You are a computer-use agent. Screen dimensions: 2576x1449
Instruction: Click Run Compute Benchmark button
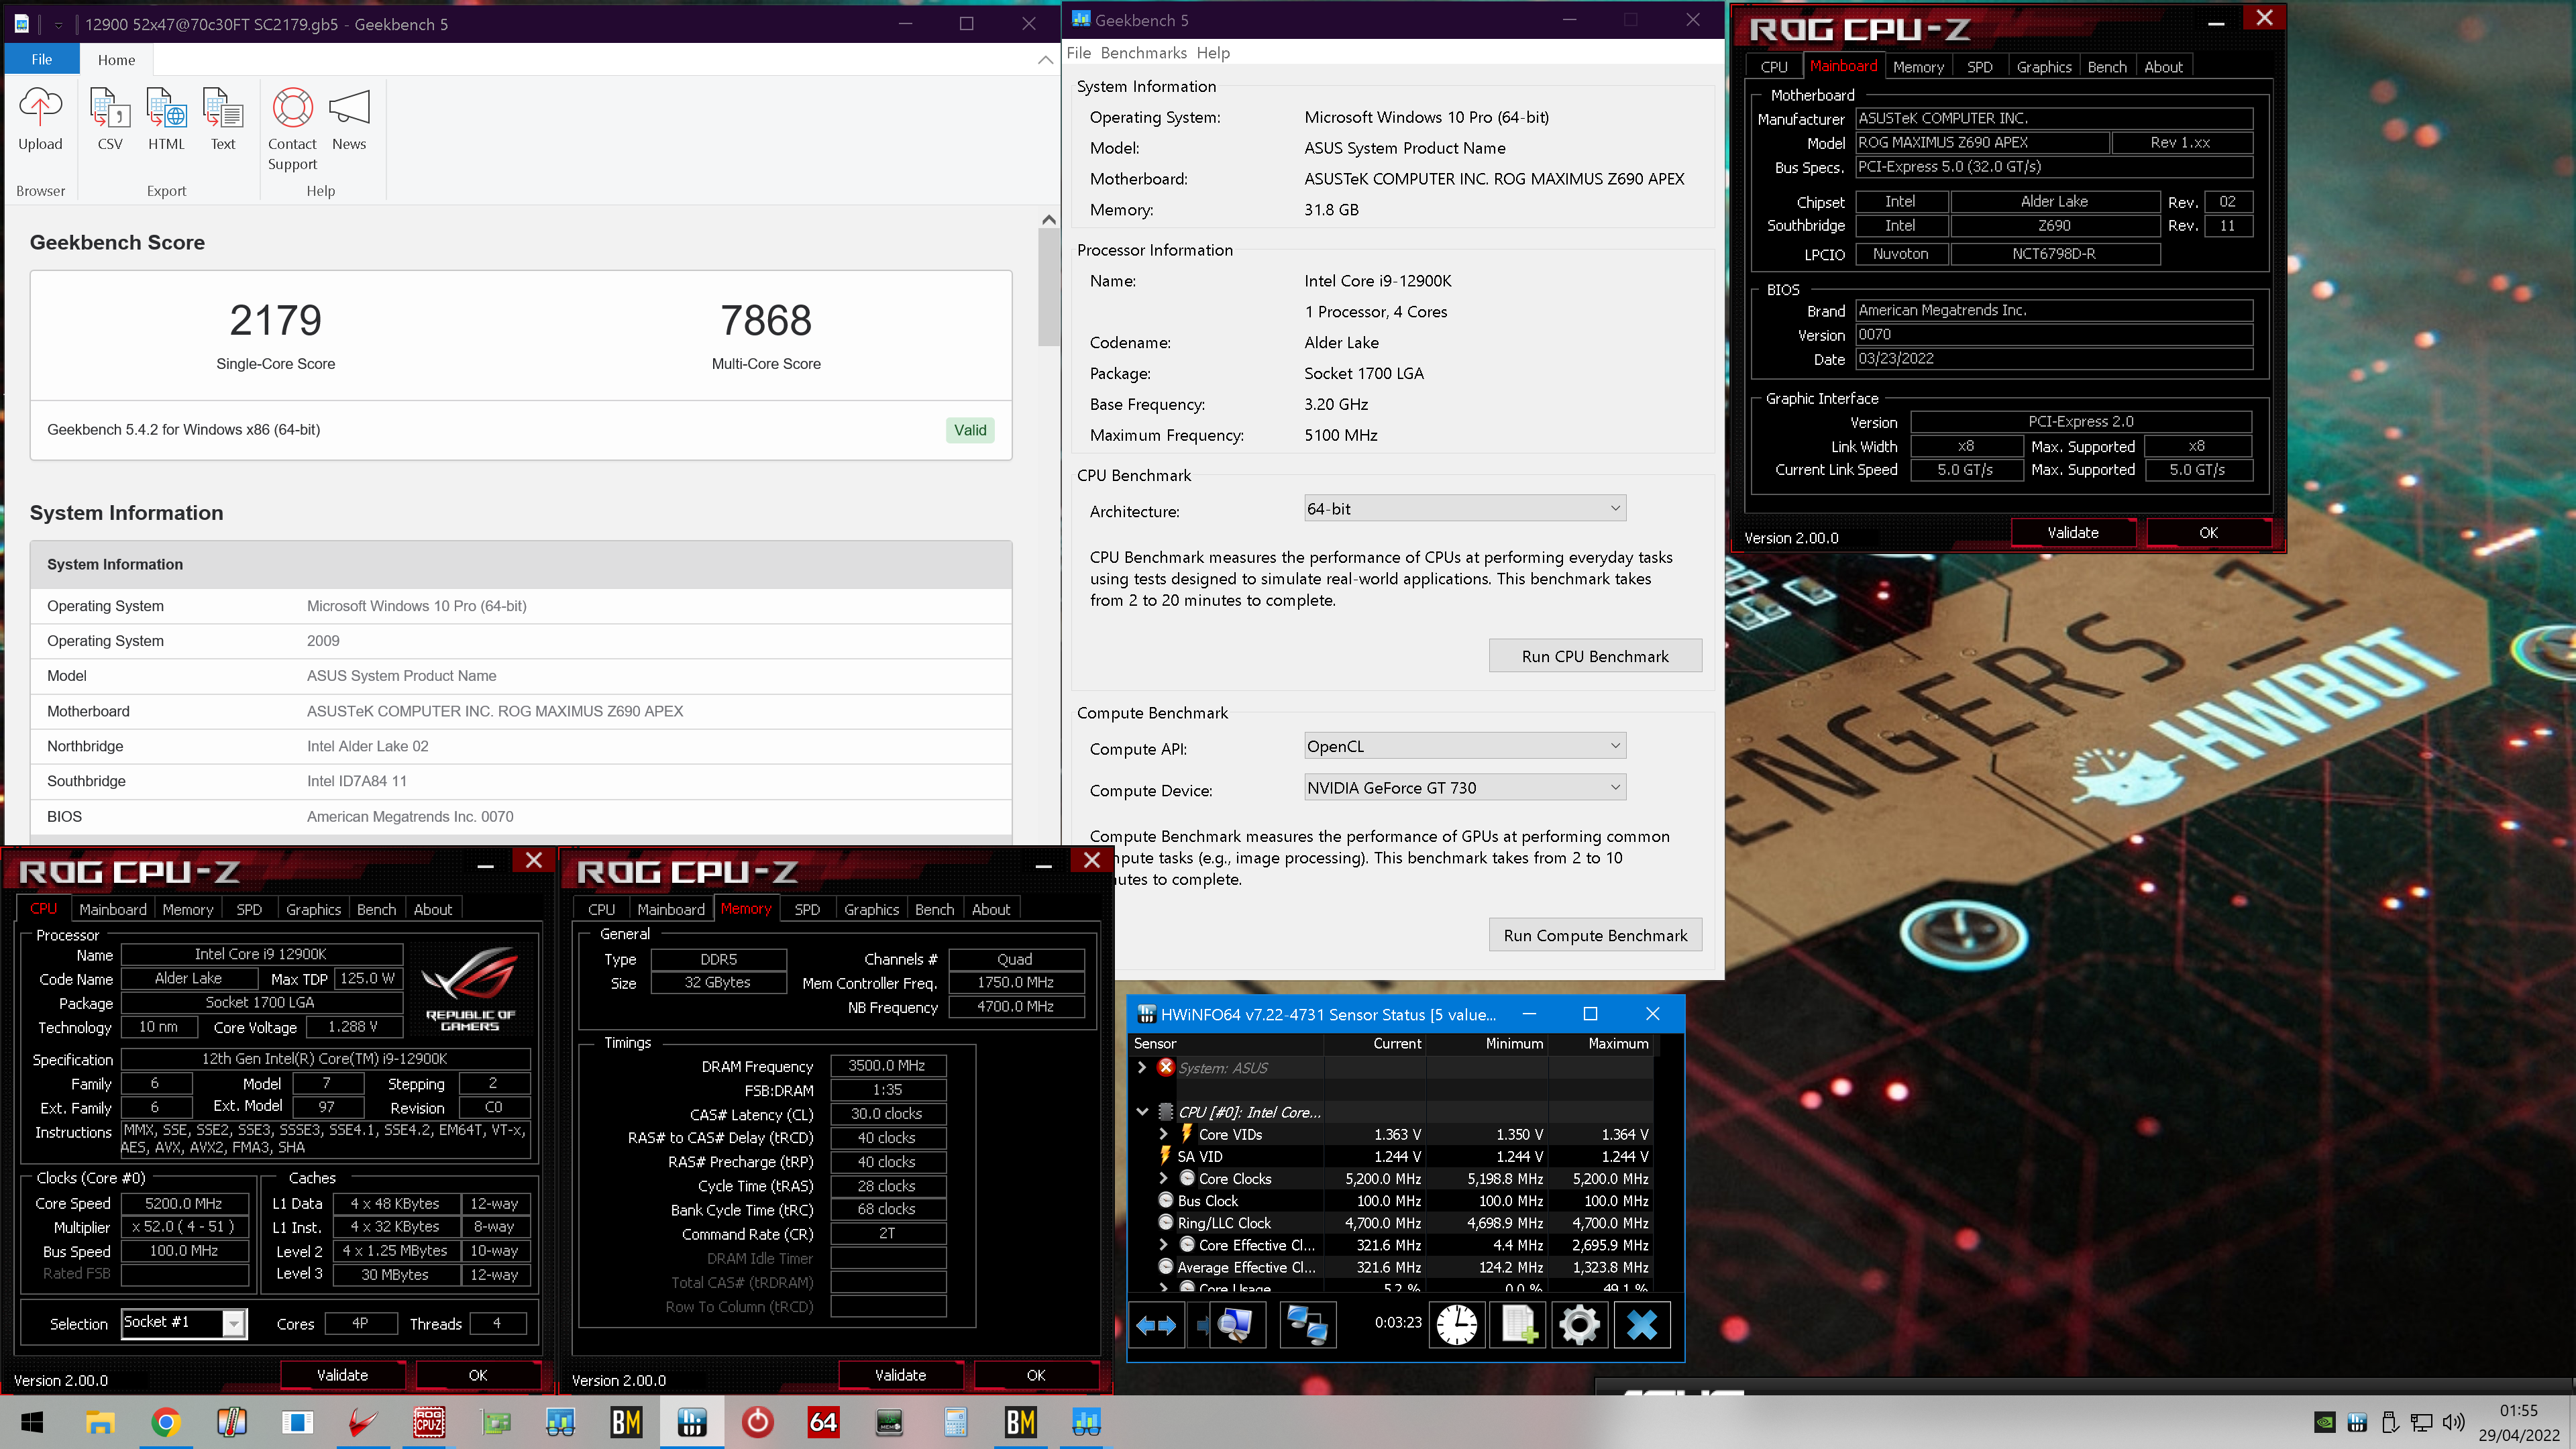1595,935
